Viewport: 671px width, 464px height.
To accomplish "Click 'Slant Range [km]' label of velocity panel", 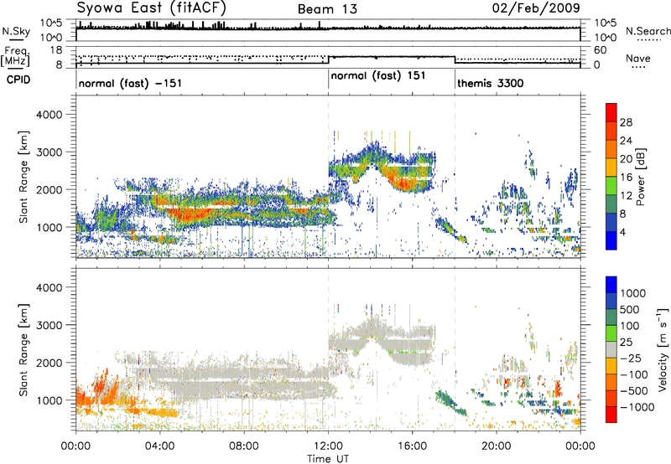I will [x=23, y=350].
